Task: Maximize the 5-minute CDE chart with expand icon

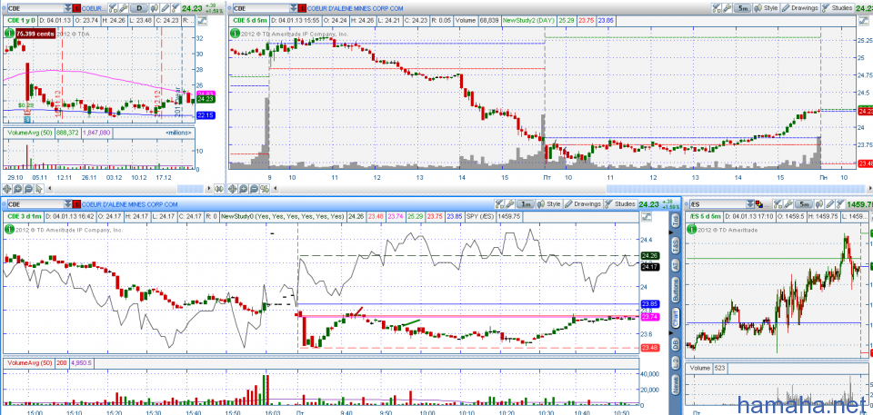Action: 864,21
